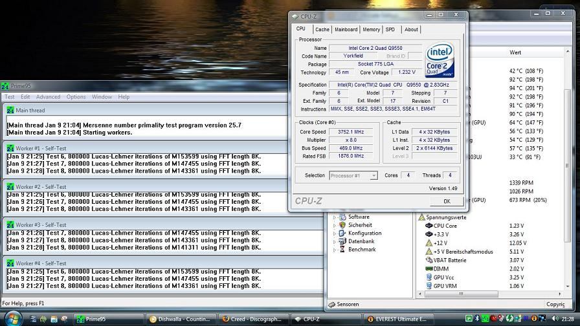
Task: Expand the Konfiguration tree node
Action: [x=335, y=234]
